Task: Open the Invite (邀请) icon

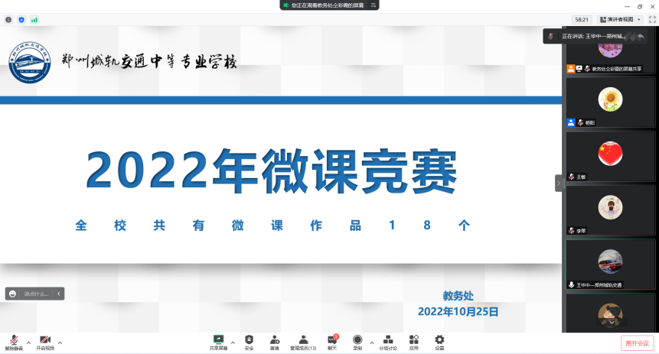Action: [274, 341]
